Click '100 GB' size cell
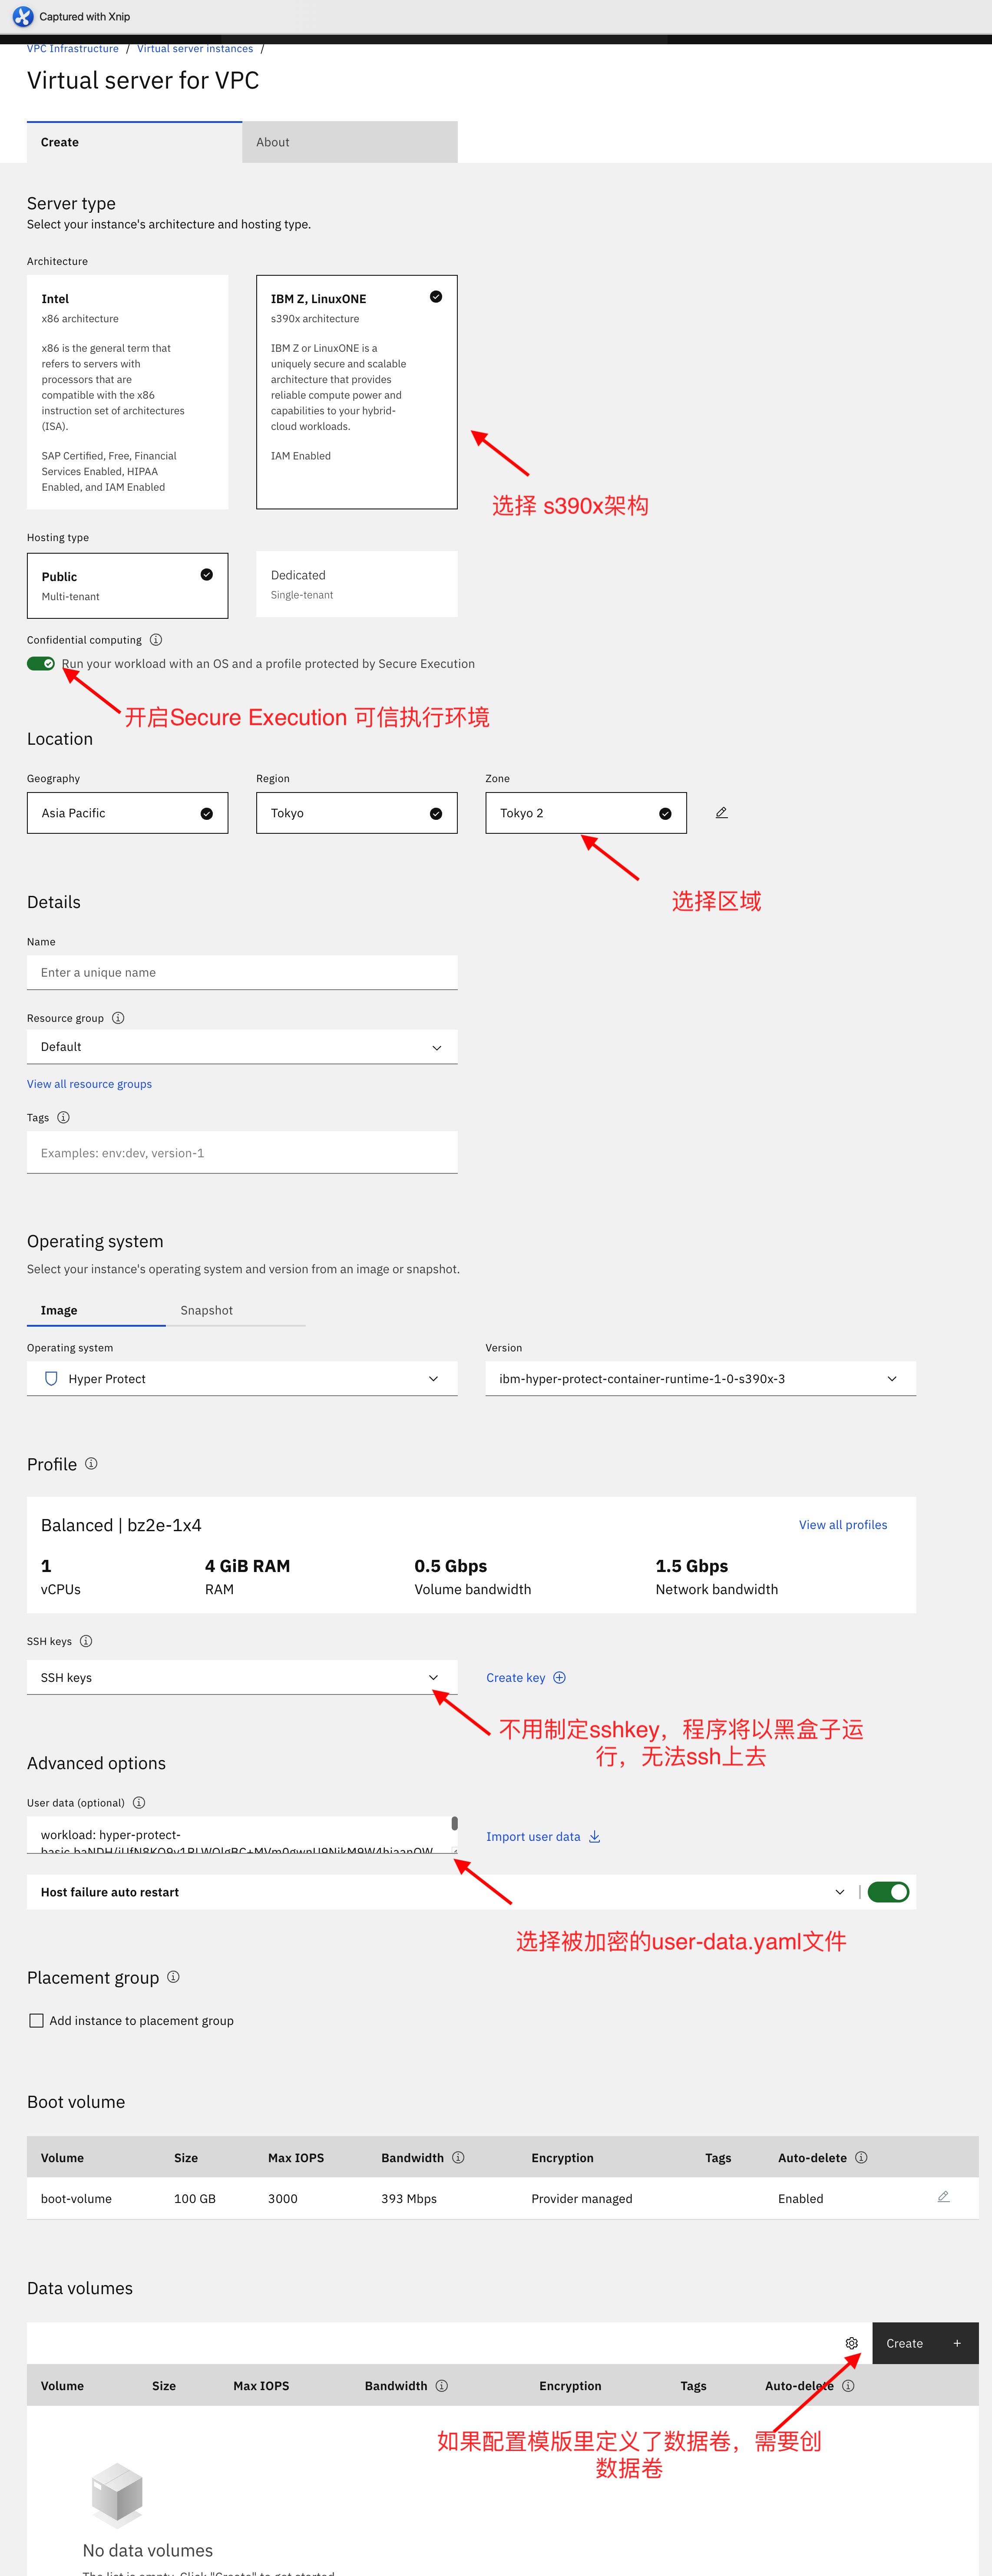The width and height of the screenshot is (992, 2576). [195, 2199]
